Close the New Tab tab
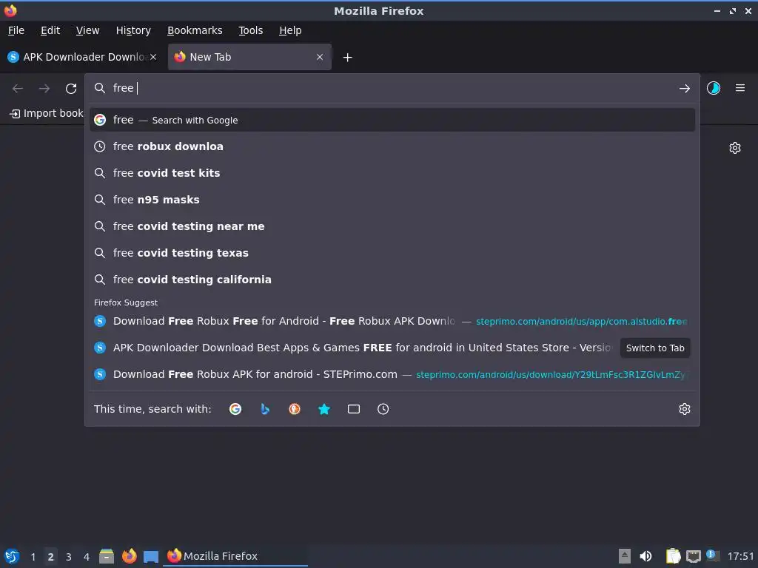The width and height of the screenshot is (758, 568). click(320, 57)
